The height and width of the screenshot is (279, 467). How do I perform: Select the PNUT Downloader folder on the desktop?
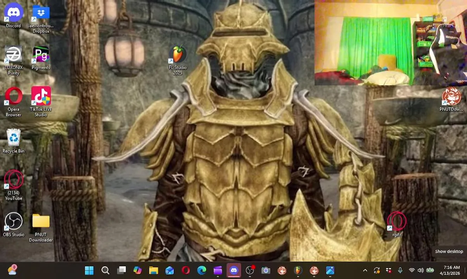click(x=41, y=228)
